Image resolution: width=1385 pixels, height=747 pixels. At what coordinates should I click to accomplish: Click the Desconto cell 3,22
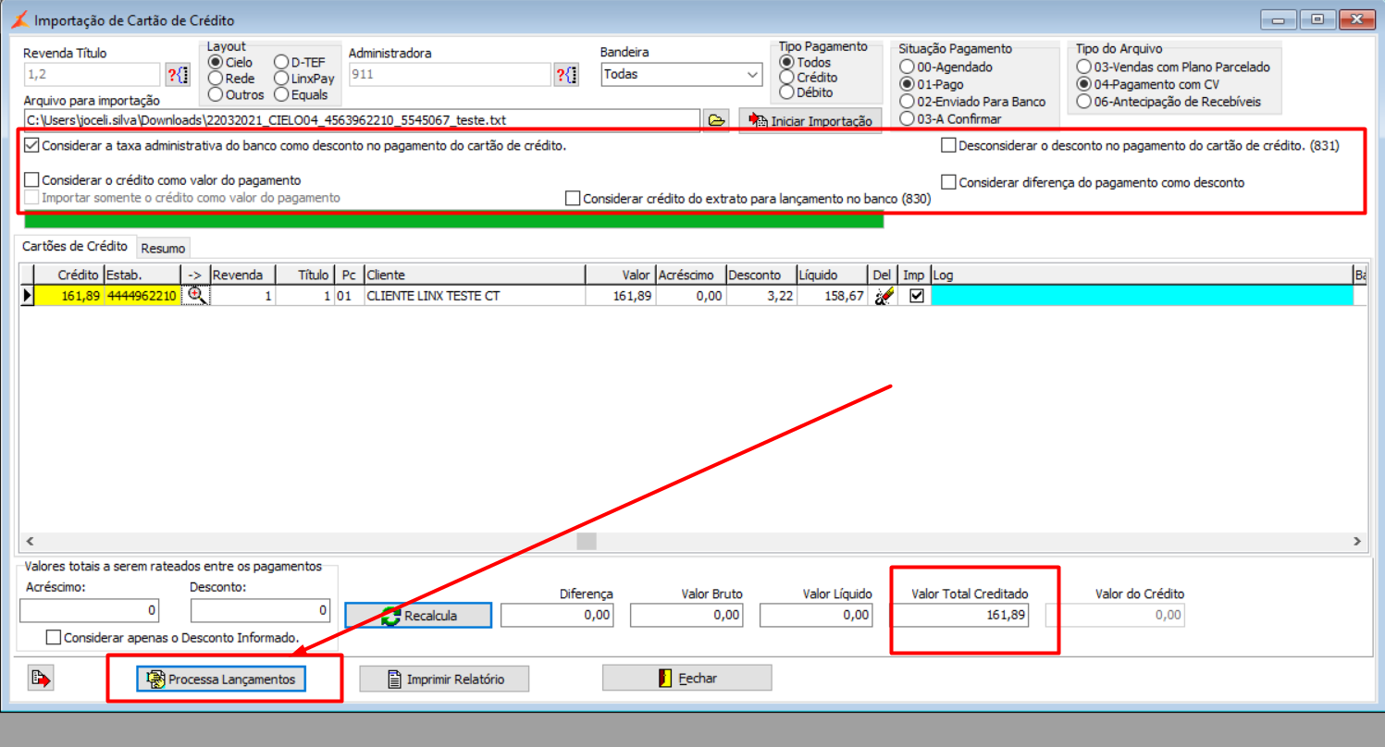click(x=761, y=296)
